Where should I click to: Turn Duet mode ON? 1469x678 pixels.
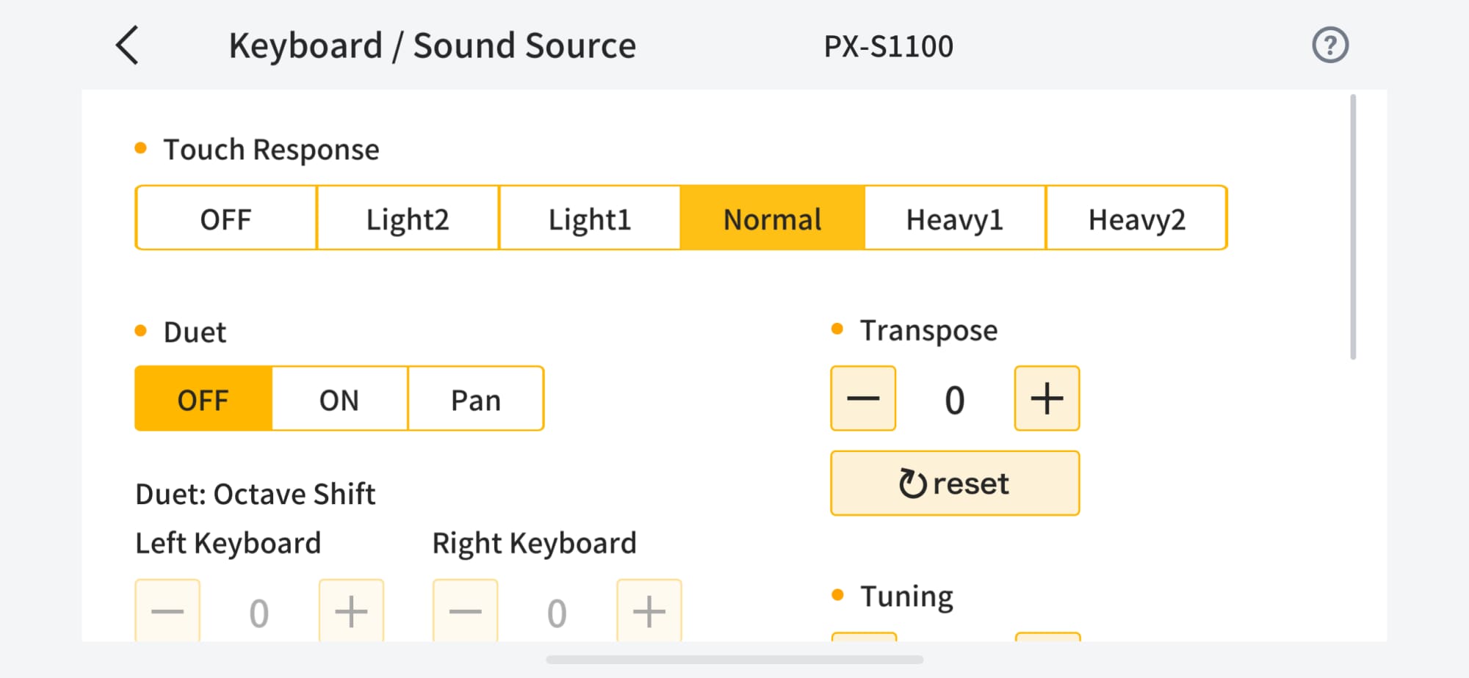pos(339,399)
